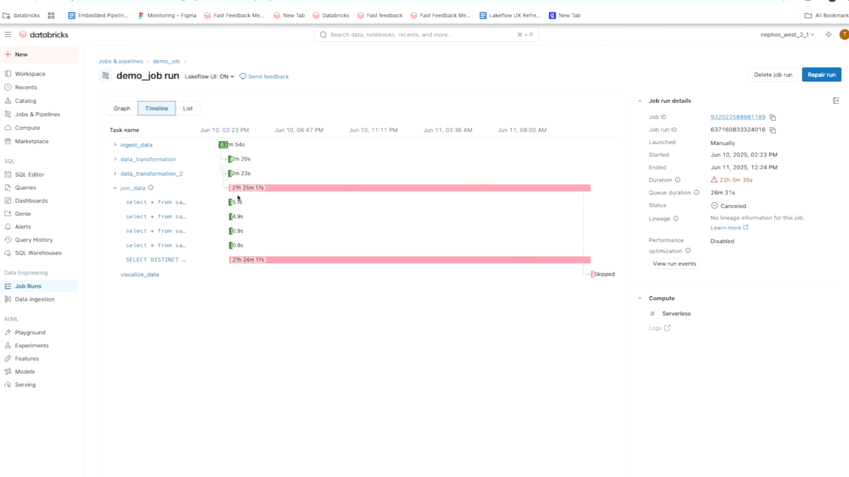This screenshot has height=477, width=849.
Task: Click the info icon next to join_data
Action: pos(151,188)
